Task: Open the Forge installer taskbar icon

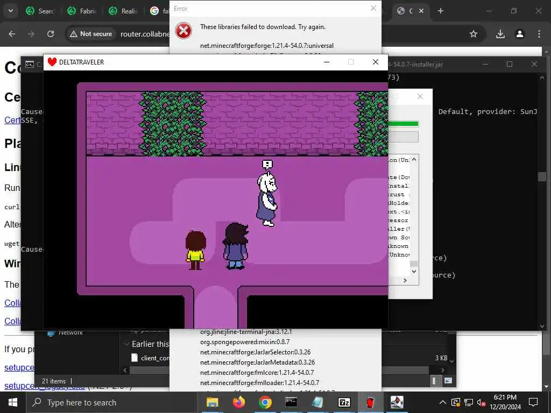Action: [397, 402]
